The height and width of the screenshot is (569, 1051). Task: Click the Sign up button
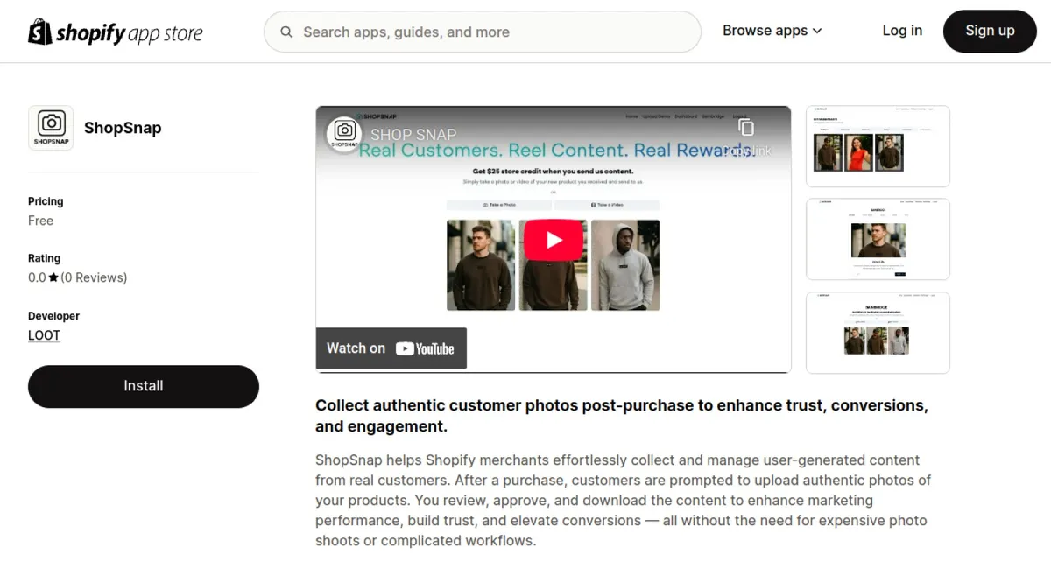pos(990,32)
